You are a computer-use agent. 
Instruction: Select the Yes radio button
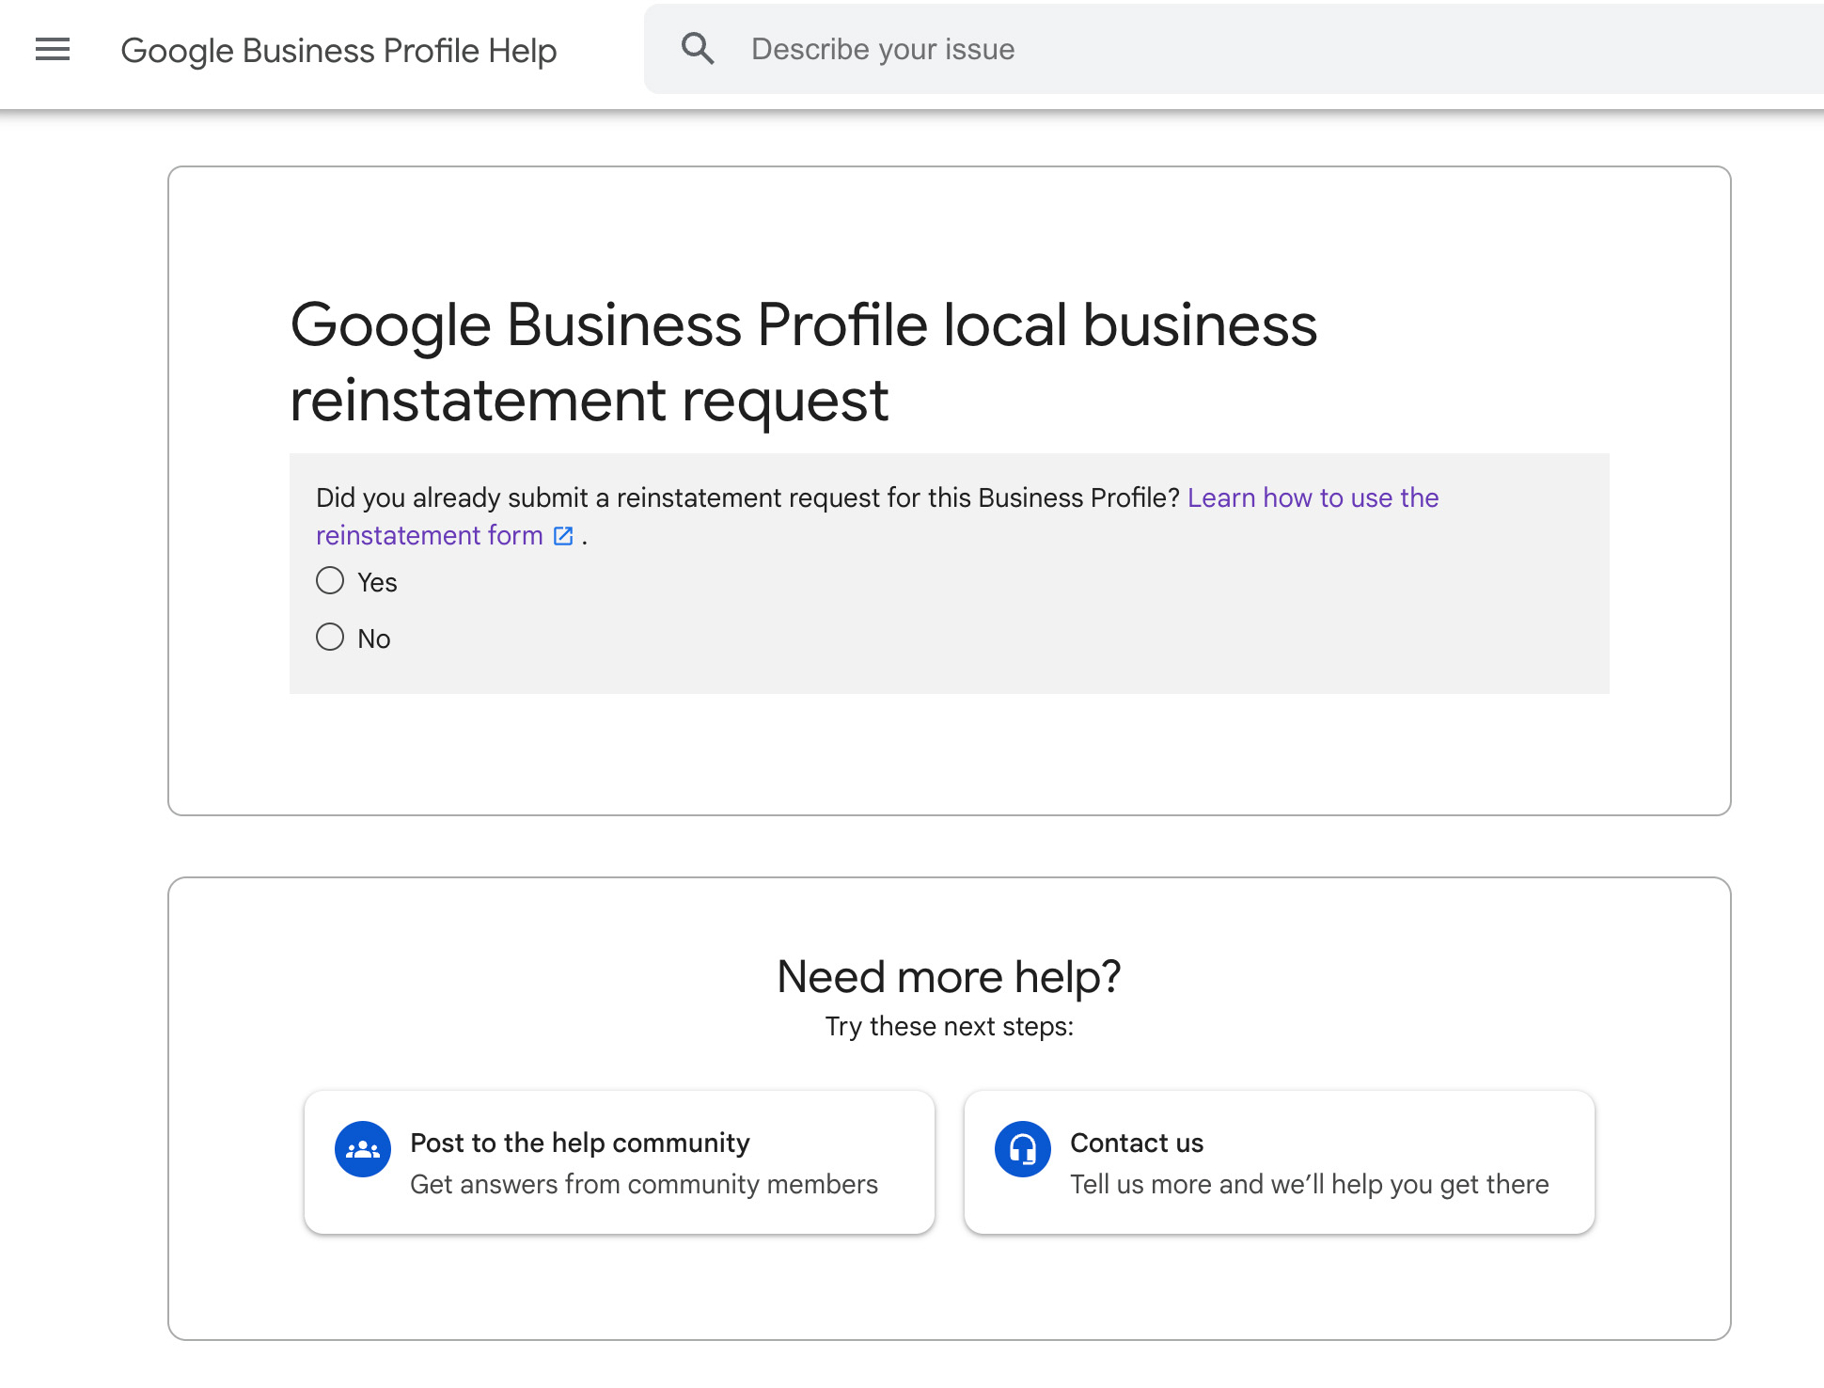329,580
